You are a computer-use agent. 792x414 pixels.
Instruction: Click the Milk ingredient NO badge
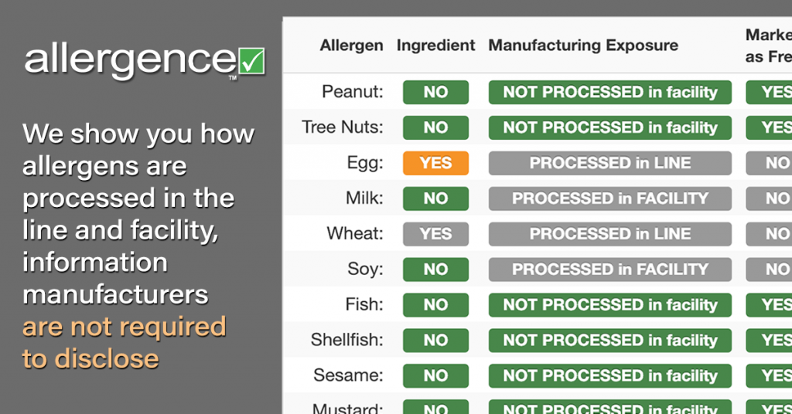tap(435, 199)
